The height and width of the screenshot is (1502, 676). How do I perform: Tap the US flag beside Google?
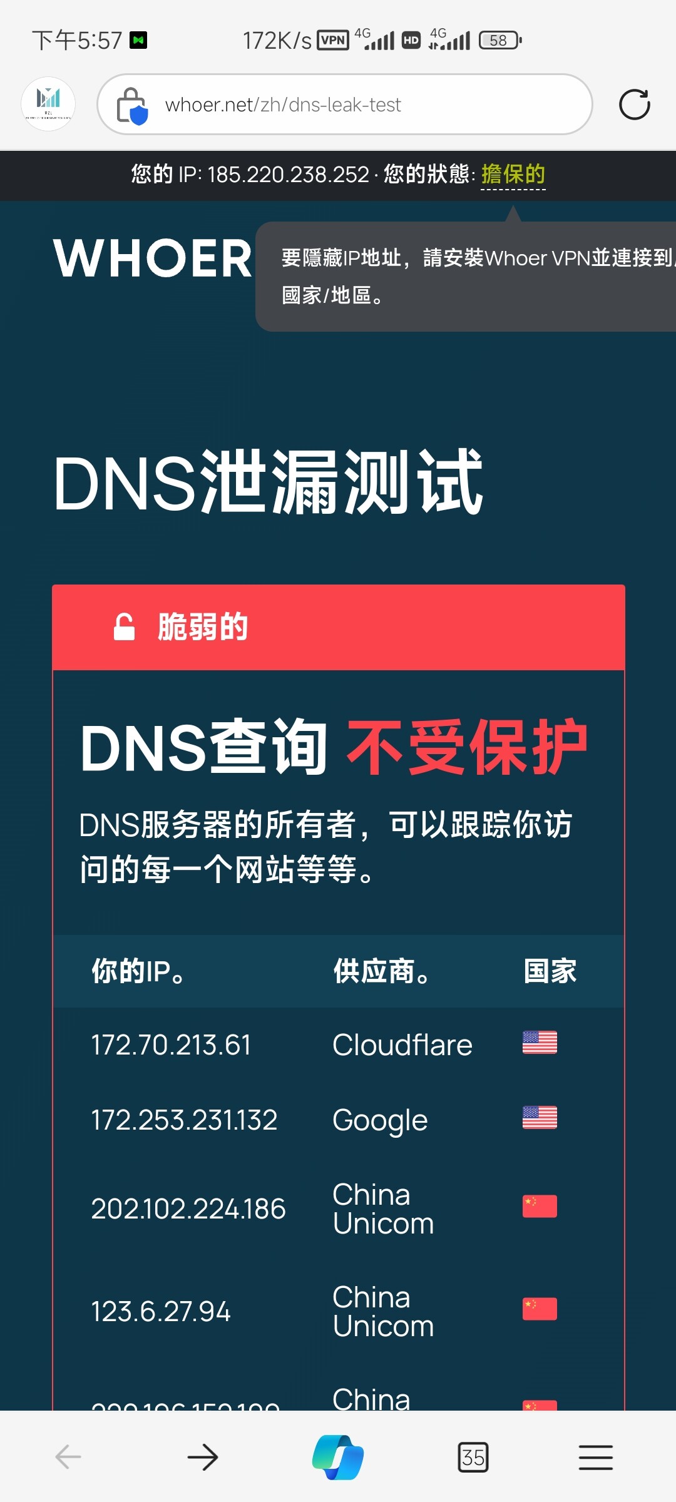pyautogui.click(x=540, y=1118)
